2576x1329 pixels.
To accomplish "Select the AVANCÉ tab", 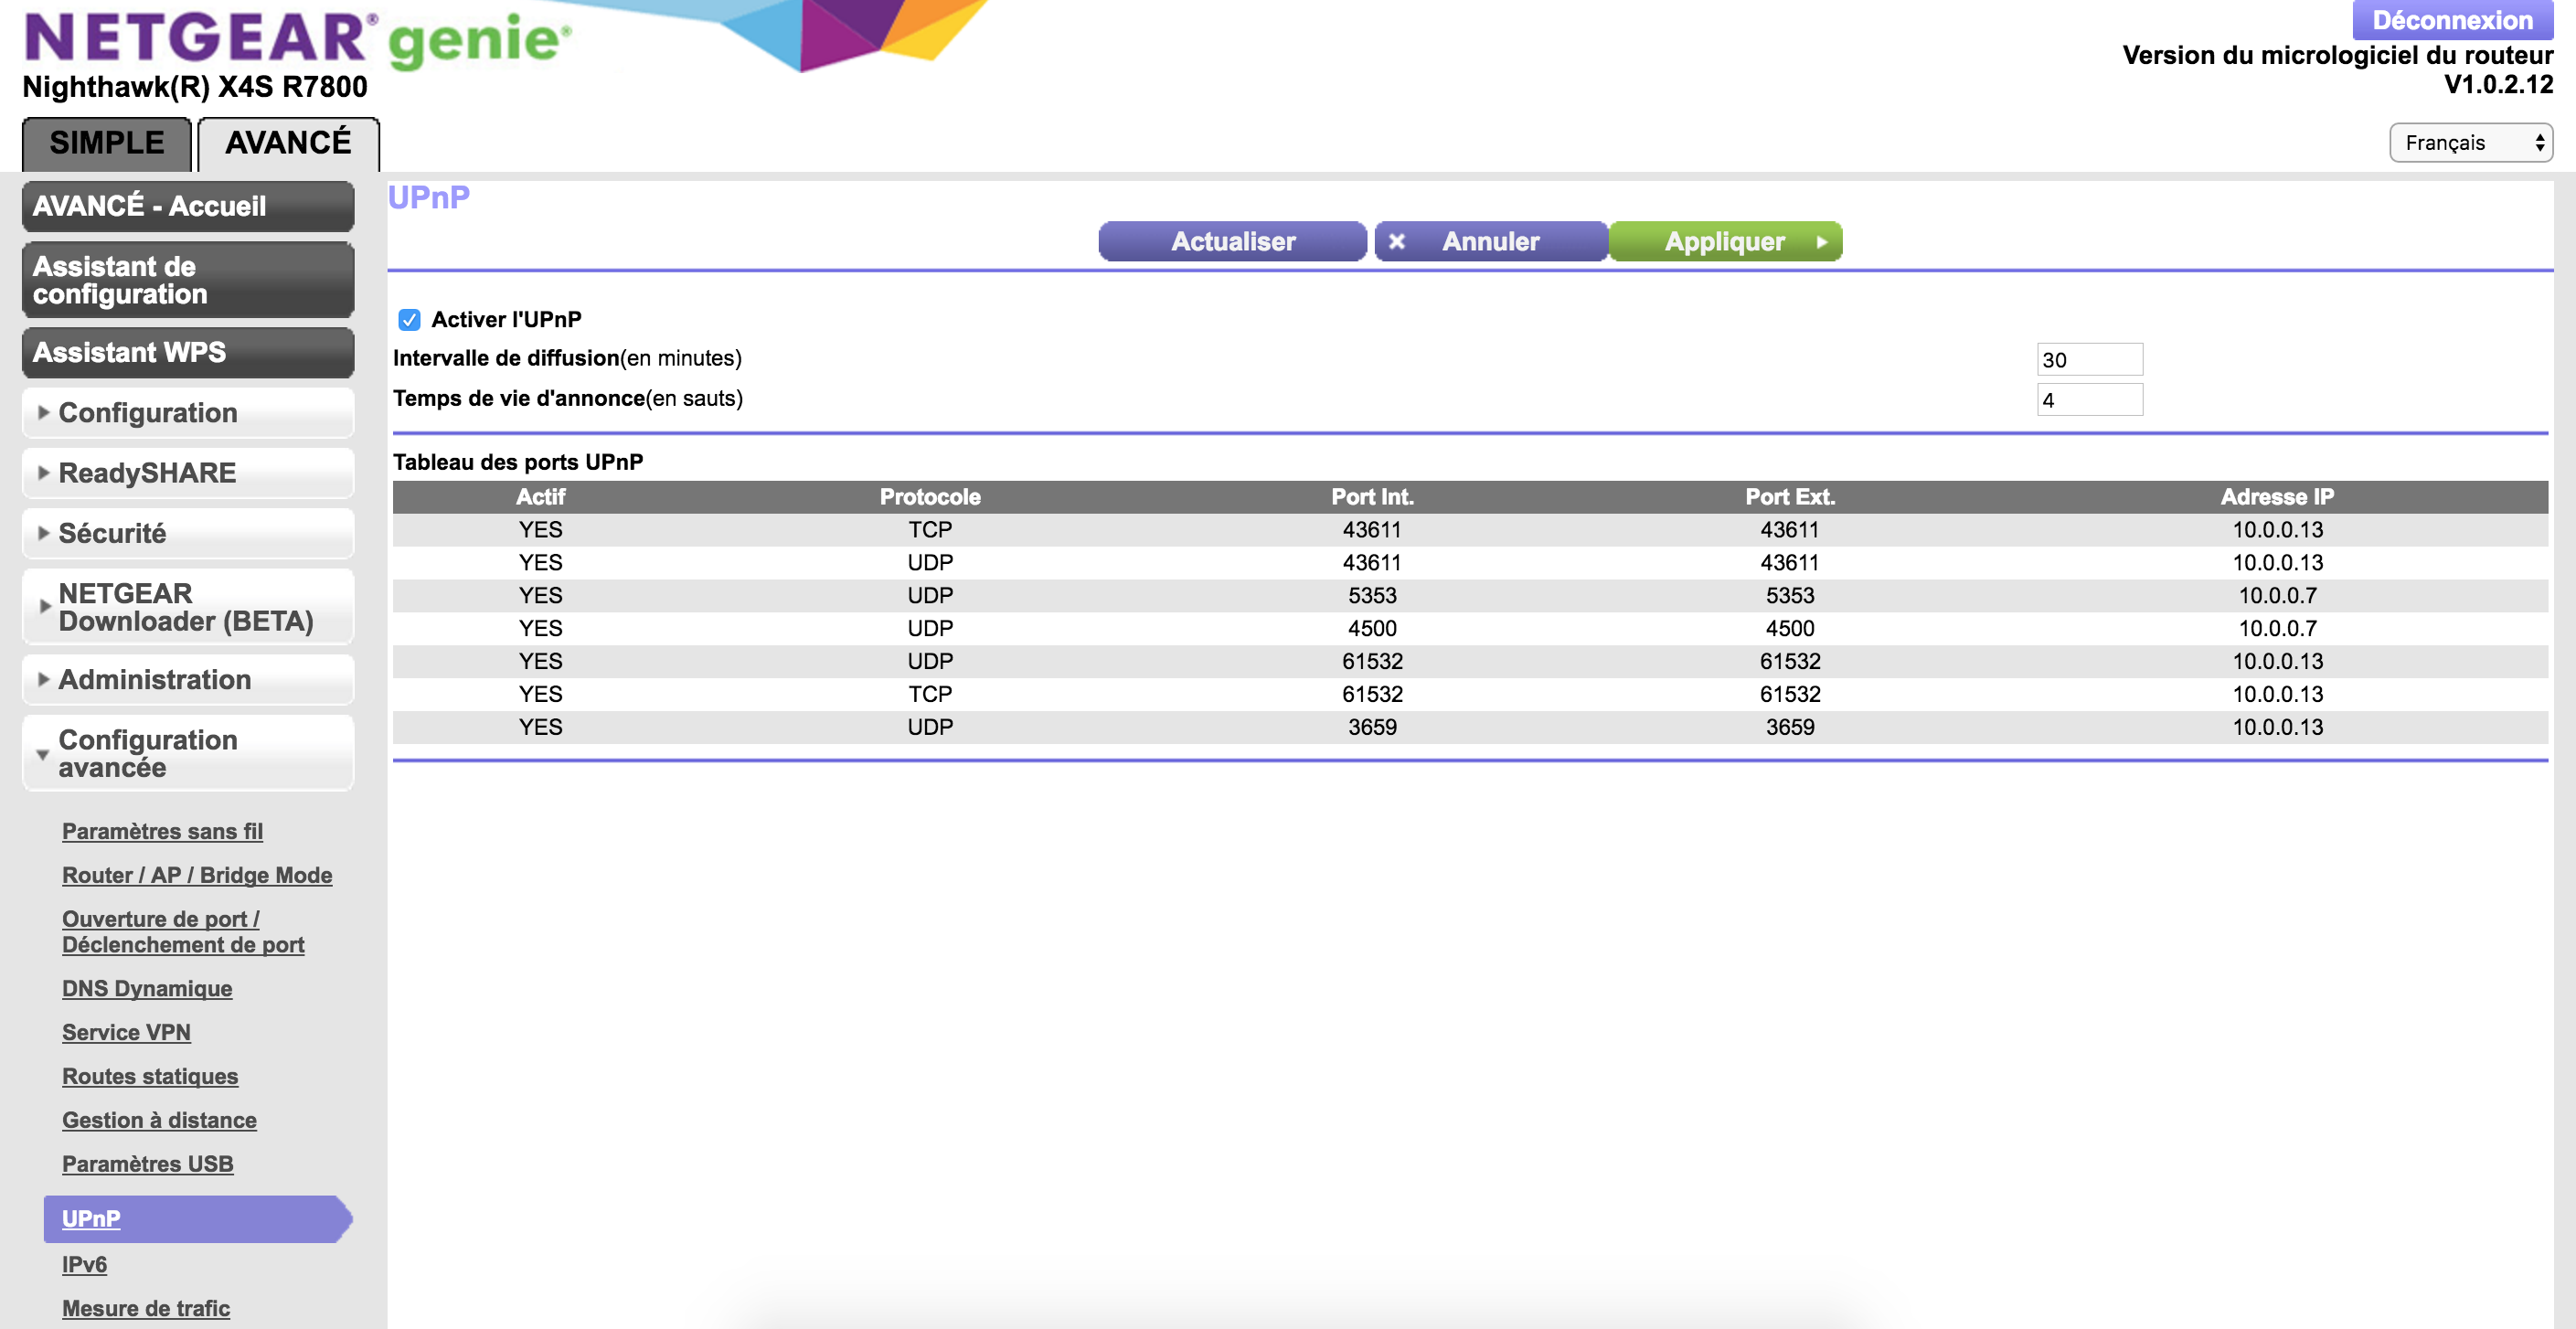I will tap(288, 143).
